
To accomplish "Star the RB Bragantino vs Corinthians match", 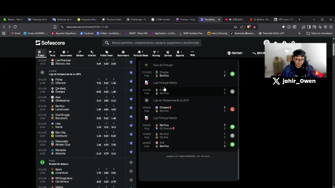I will pyautogui.click(x=131, y=180).
